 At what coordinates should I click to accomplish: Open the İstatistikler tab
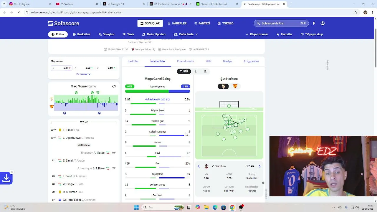pyautogui.click(x=158, y=61)
